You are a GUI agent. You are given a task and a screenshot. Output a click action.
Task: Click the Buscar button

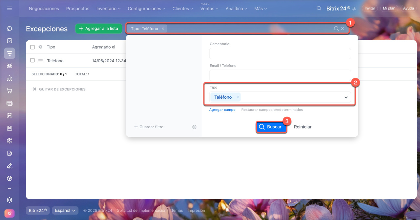point(271,127)
